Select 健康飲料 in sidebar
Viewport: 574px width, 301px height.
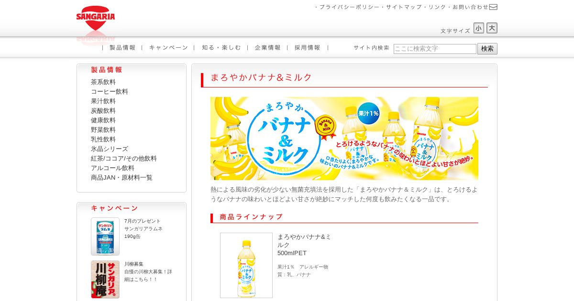coord(103,120)
